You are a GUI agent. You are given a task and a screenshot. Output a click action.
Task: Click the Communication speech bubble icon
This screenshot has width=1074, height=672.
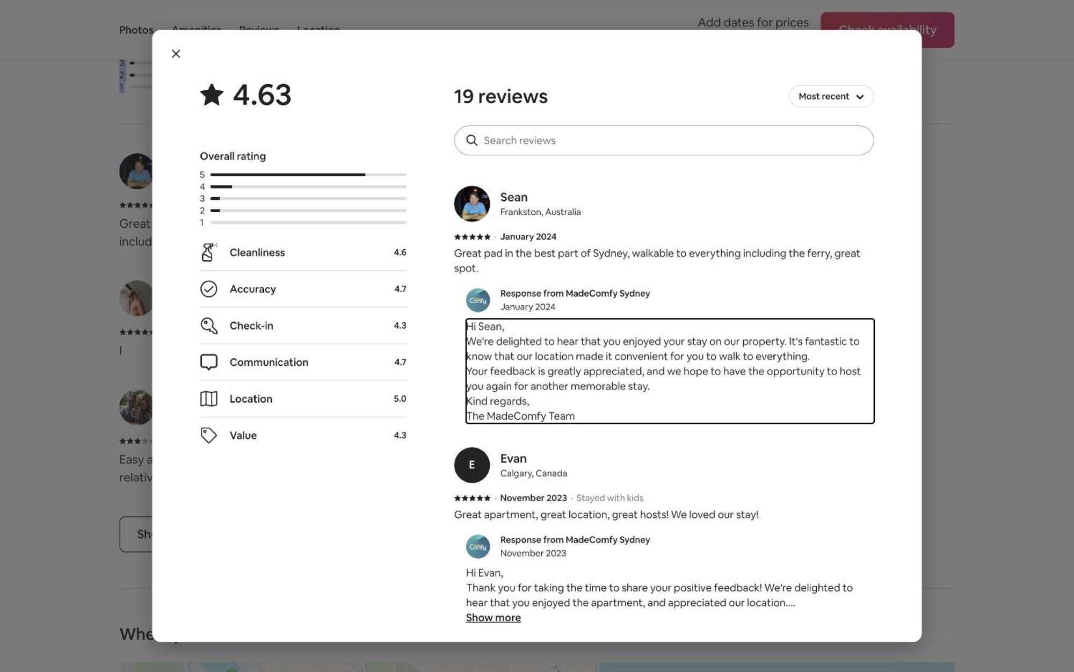pos(208,362)
